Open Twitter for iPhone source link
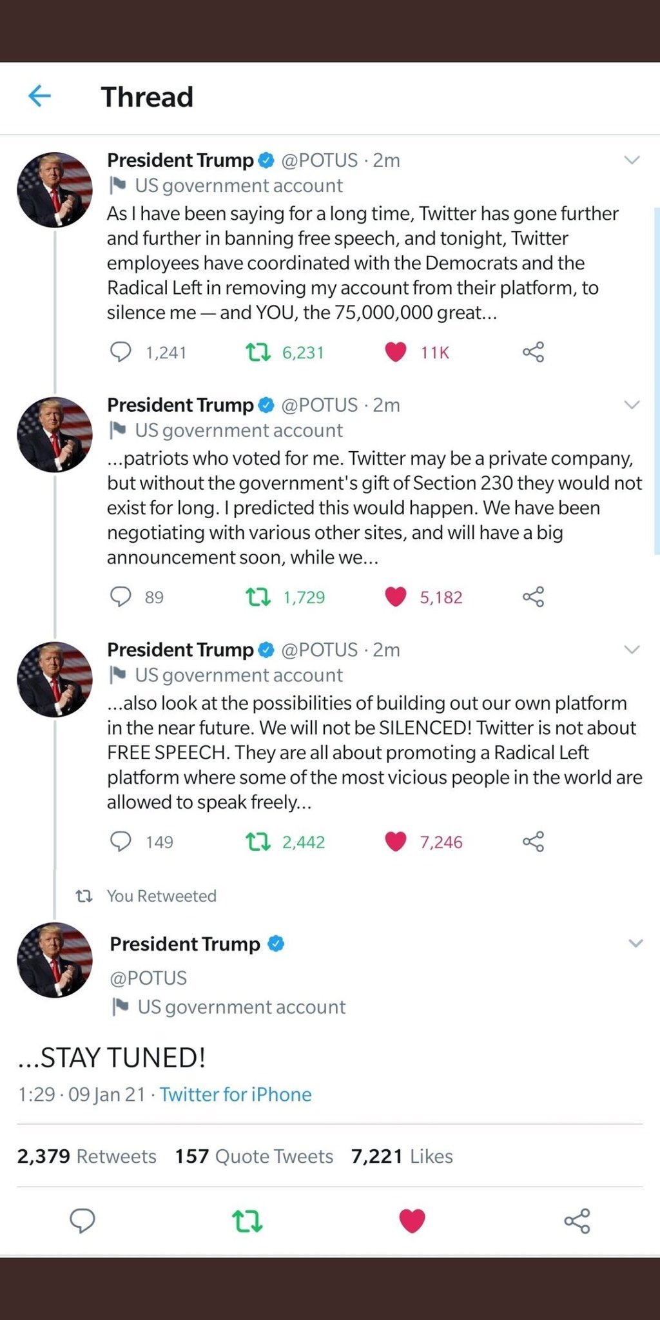Viewport: 660px width, 1320px height. [x=236, y=1094]
